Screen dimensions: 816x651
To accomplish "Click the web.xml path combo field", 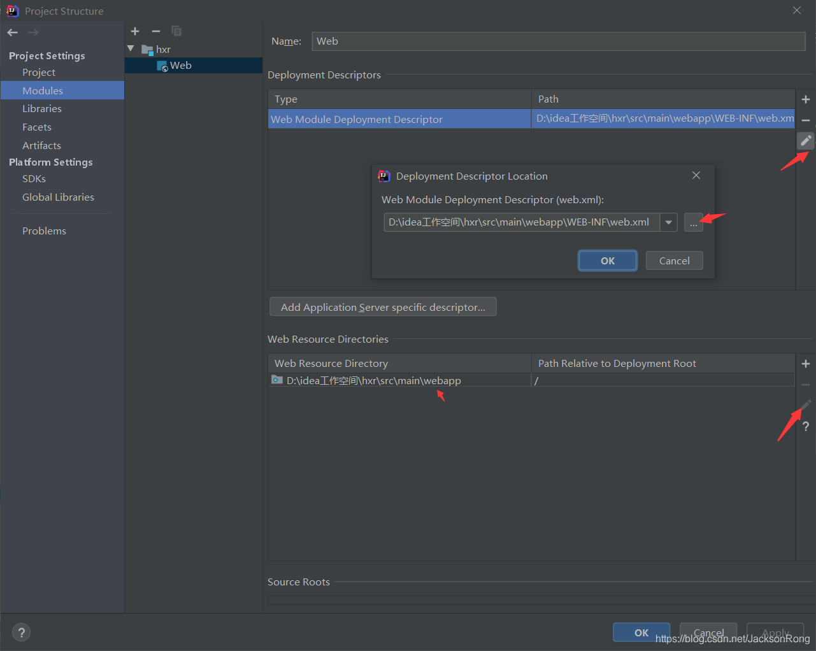I will [x=522, y=222].
